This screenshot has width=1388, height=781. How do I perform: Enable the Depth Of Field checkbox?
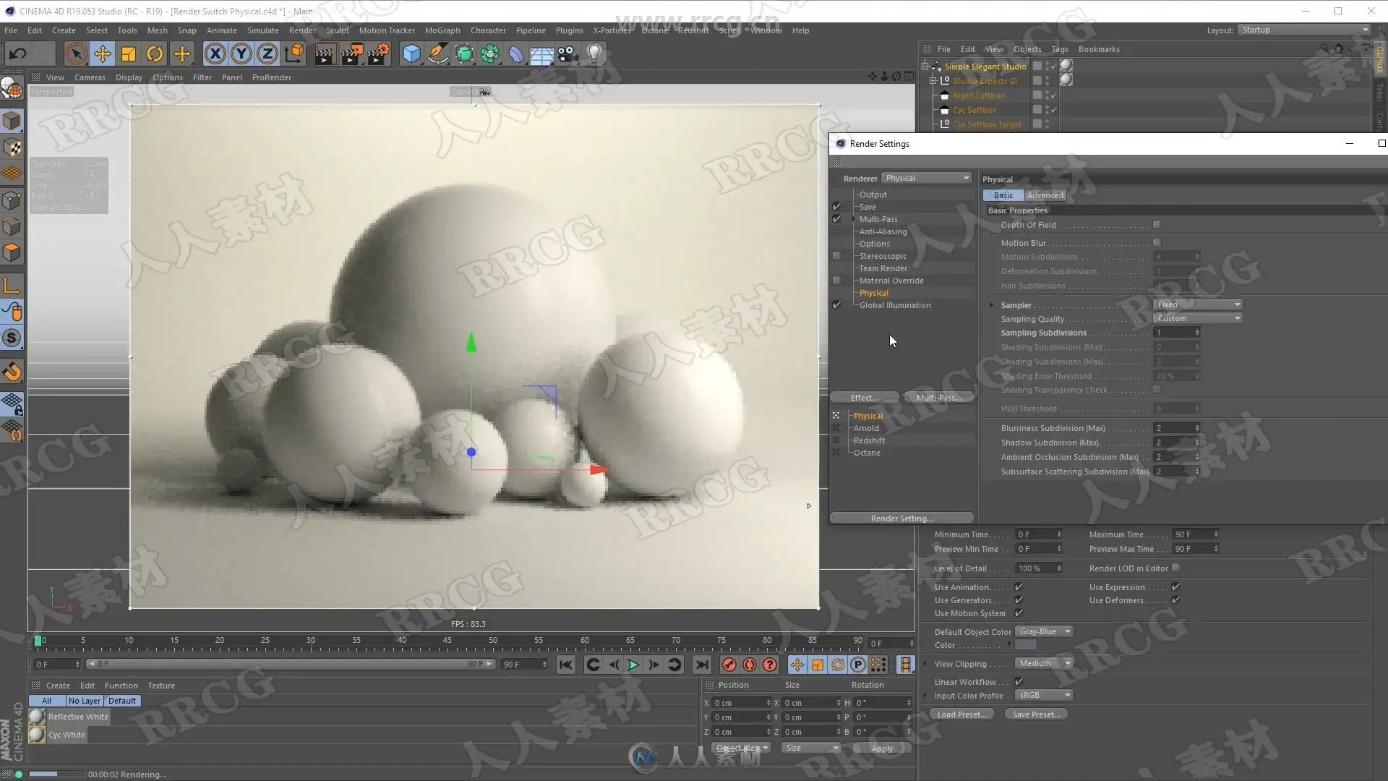(x=1157, y=225)
